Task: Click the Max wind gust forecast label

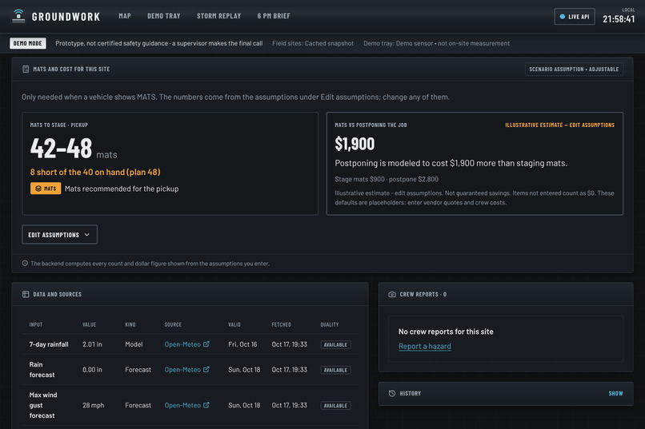Action: [x=43, y=405]
